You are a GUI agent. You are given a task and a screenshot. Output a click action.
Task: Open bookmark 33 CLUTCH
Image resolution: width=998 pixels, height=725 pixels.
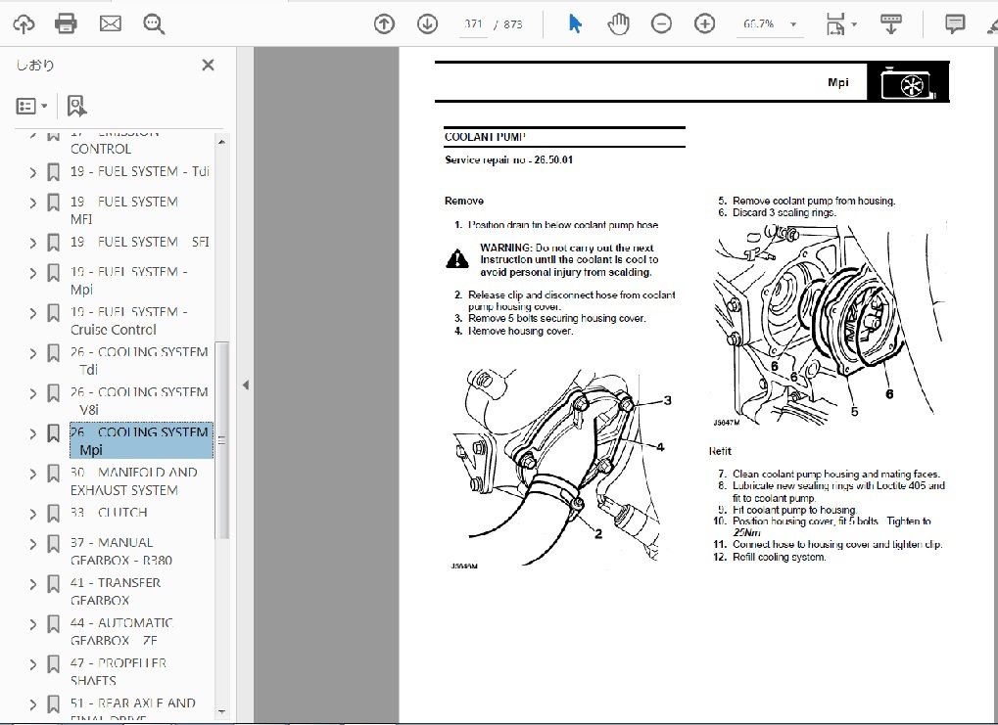(x=109, y=513)
